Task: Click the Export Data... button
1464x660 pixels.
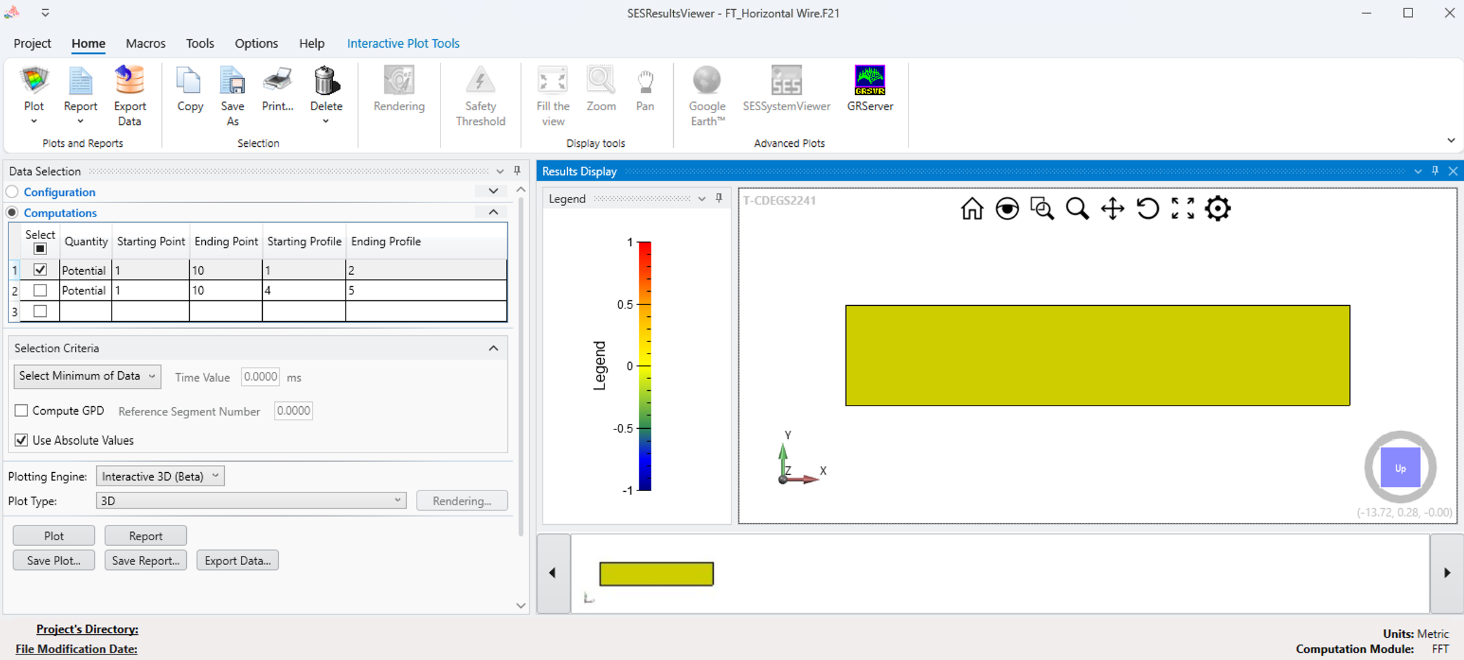Action: pyautogui.click(x=238, y=560)
